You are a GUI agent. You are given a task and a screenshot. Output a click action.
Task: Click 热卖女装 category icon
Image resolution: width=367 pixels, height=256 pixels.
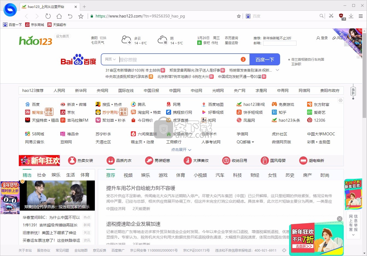pos(72,161)
